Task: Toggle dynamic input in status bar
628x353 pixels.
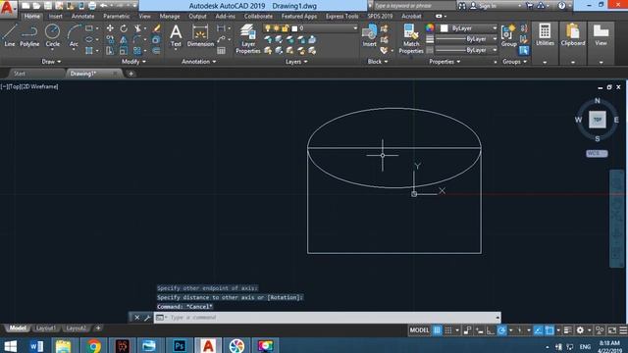Action: tap(480, 330)
